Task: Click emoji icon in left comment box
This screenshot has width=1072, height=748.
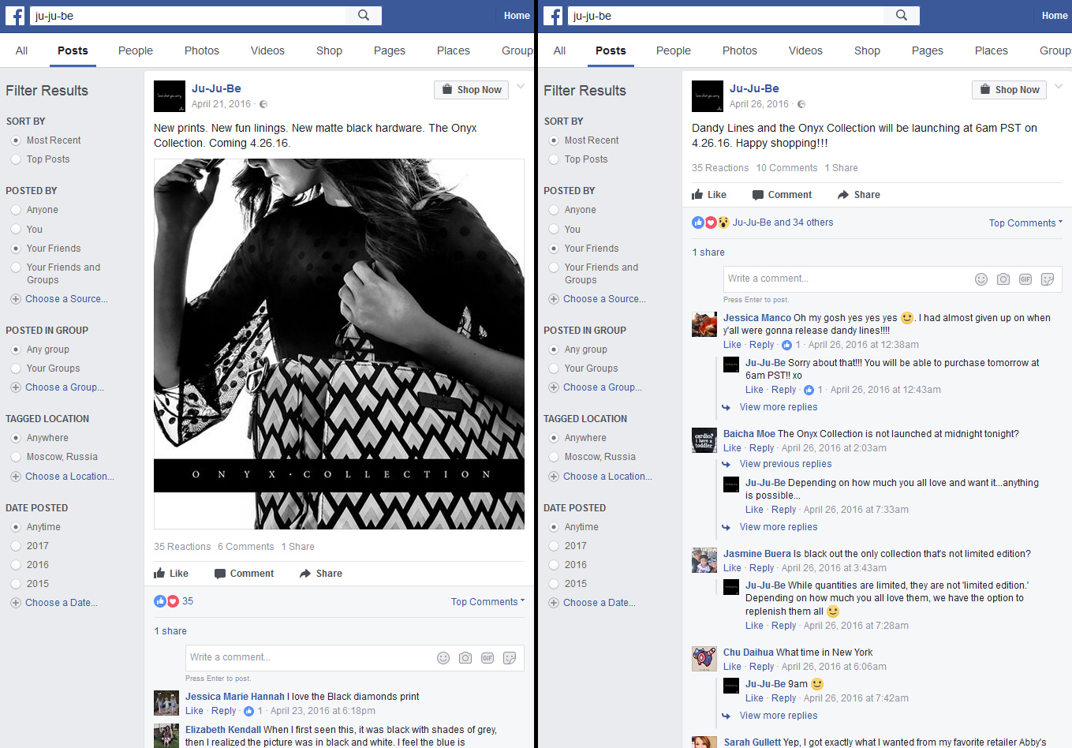Action: point(443,658)
